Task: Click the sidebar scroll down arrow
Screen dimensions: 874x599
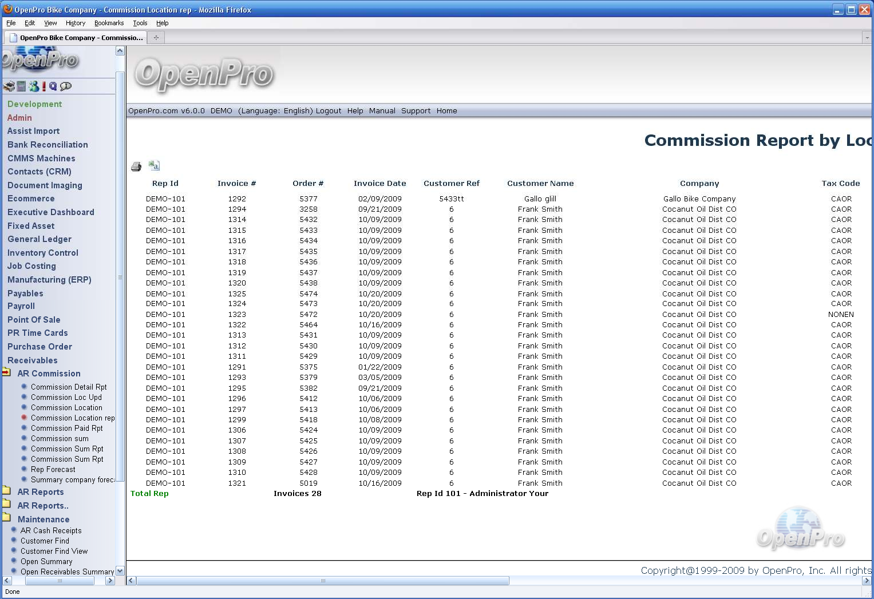Action: click(x=120, y=571)
